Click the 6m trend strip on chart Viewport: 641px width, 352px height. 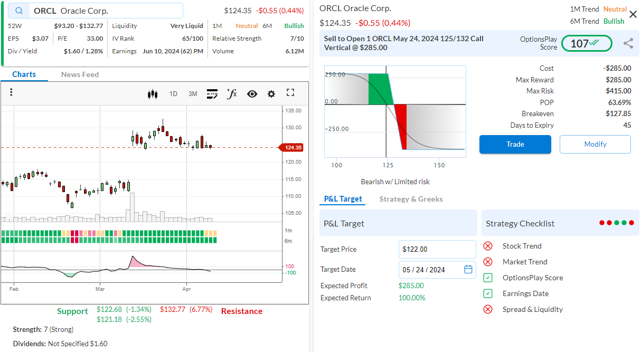click(x=109, y=240)
